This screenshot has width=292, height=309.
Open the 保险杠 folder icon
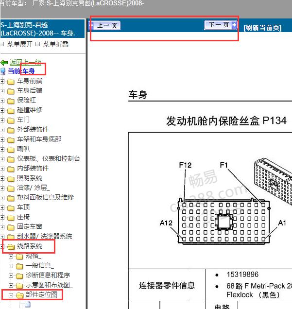[x=11, y=101]
